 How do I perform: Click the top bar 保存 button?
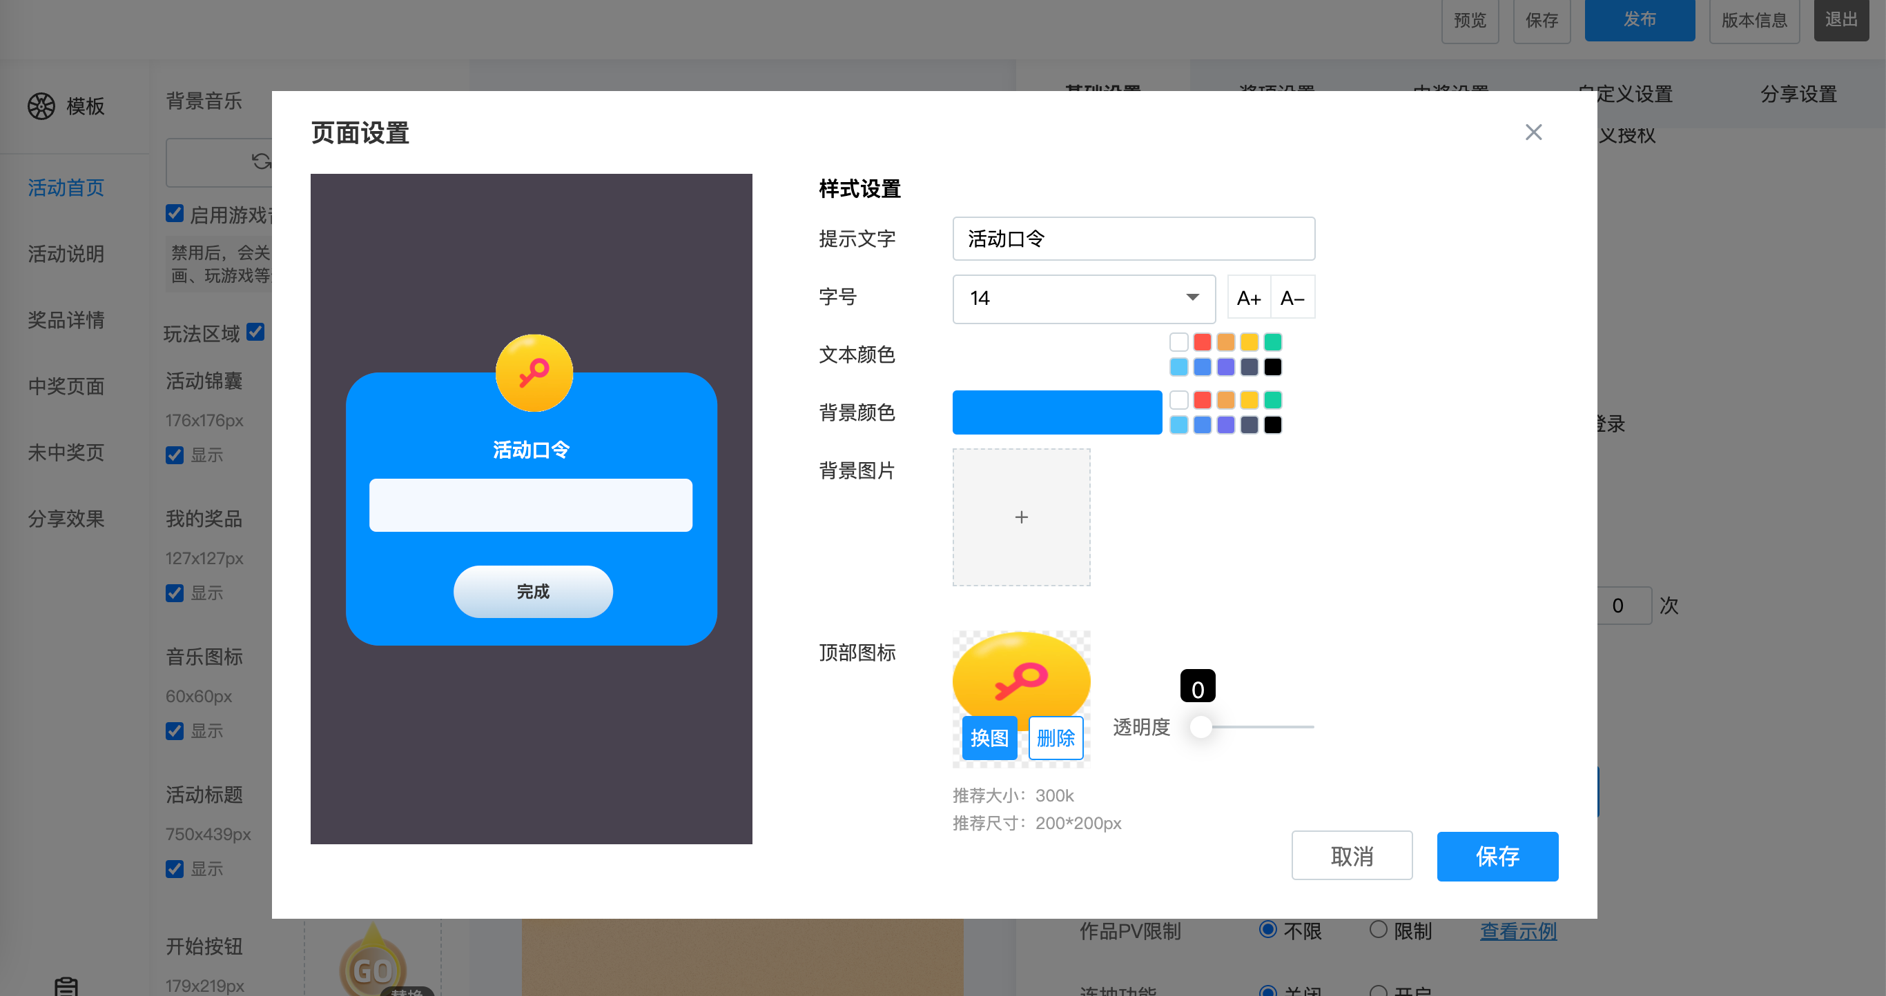(x=1542, y=21)
